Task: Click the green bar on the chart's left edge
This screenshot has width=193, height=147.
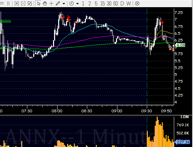Action: coord(5,21)
